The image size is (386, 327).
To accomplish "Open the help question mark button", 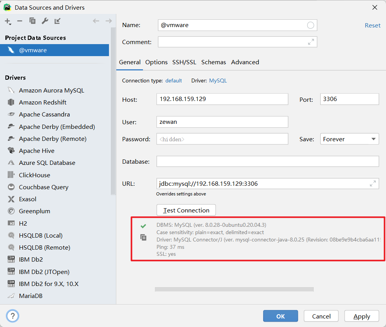I will [12, 316].
